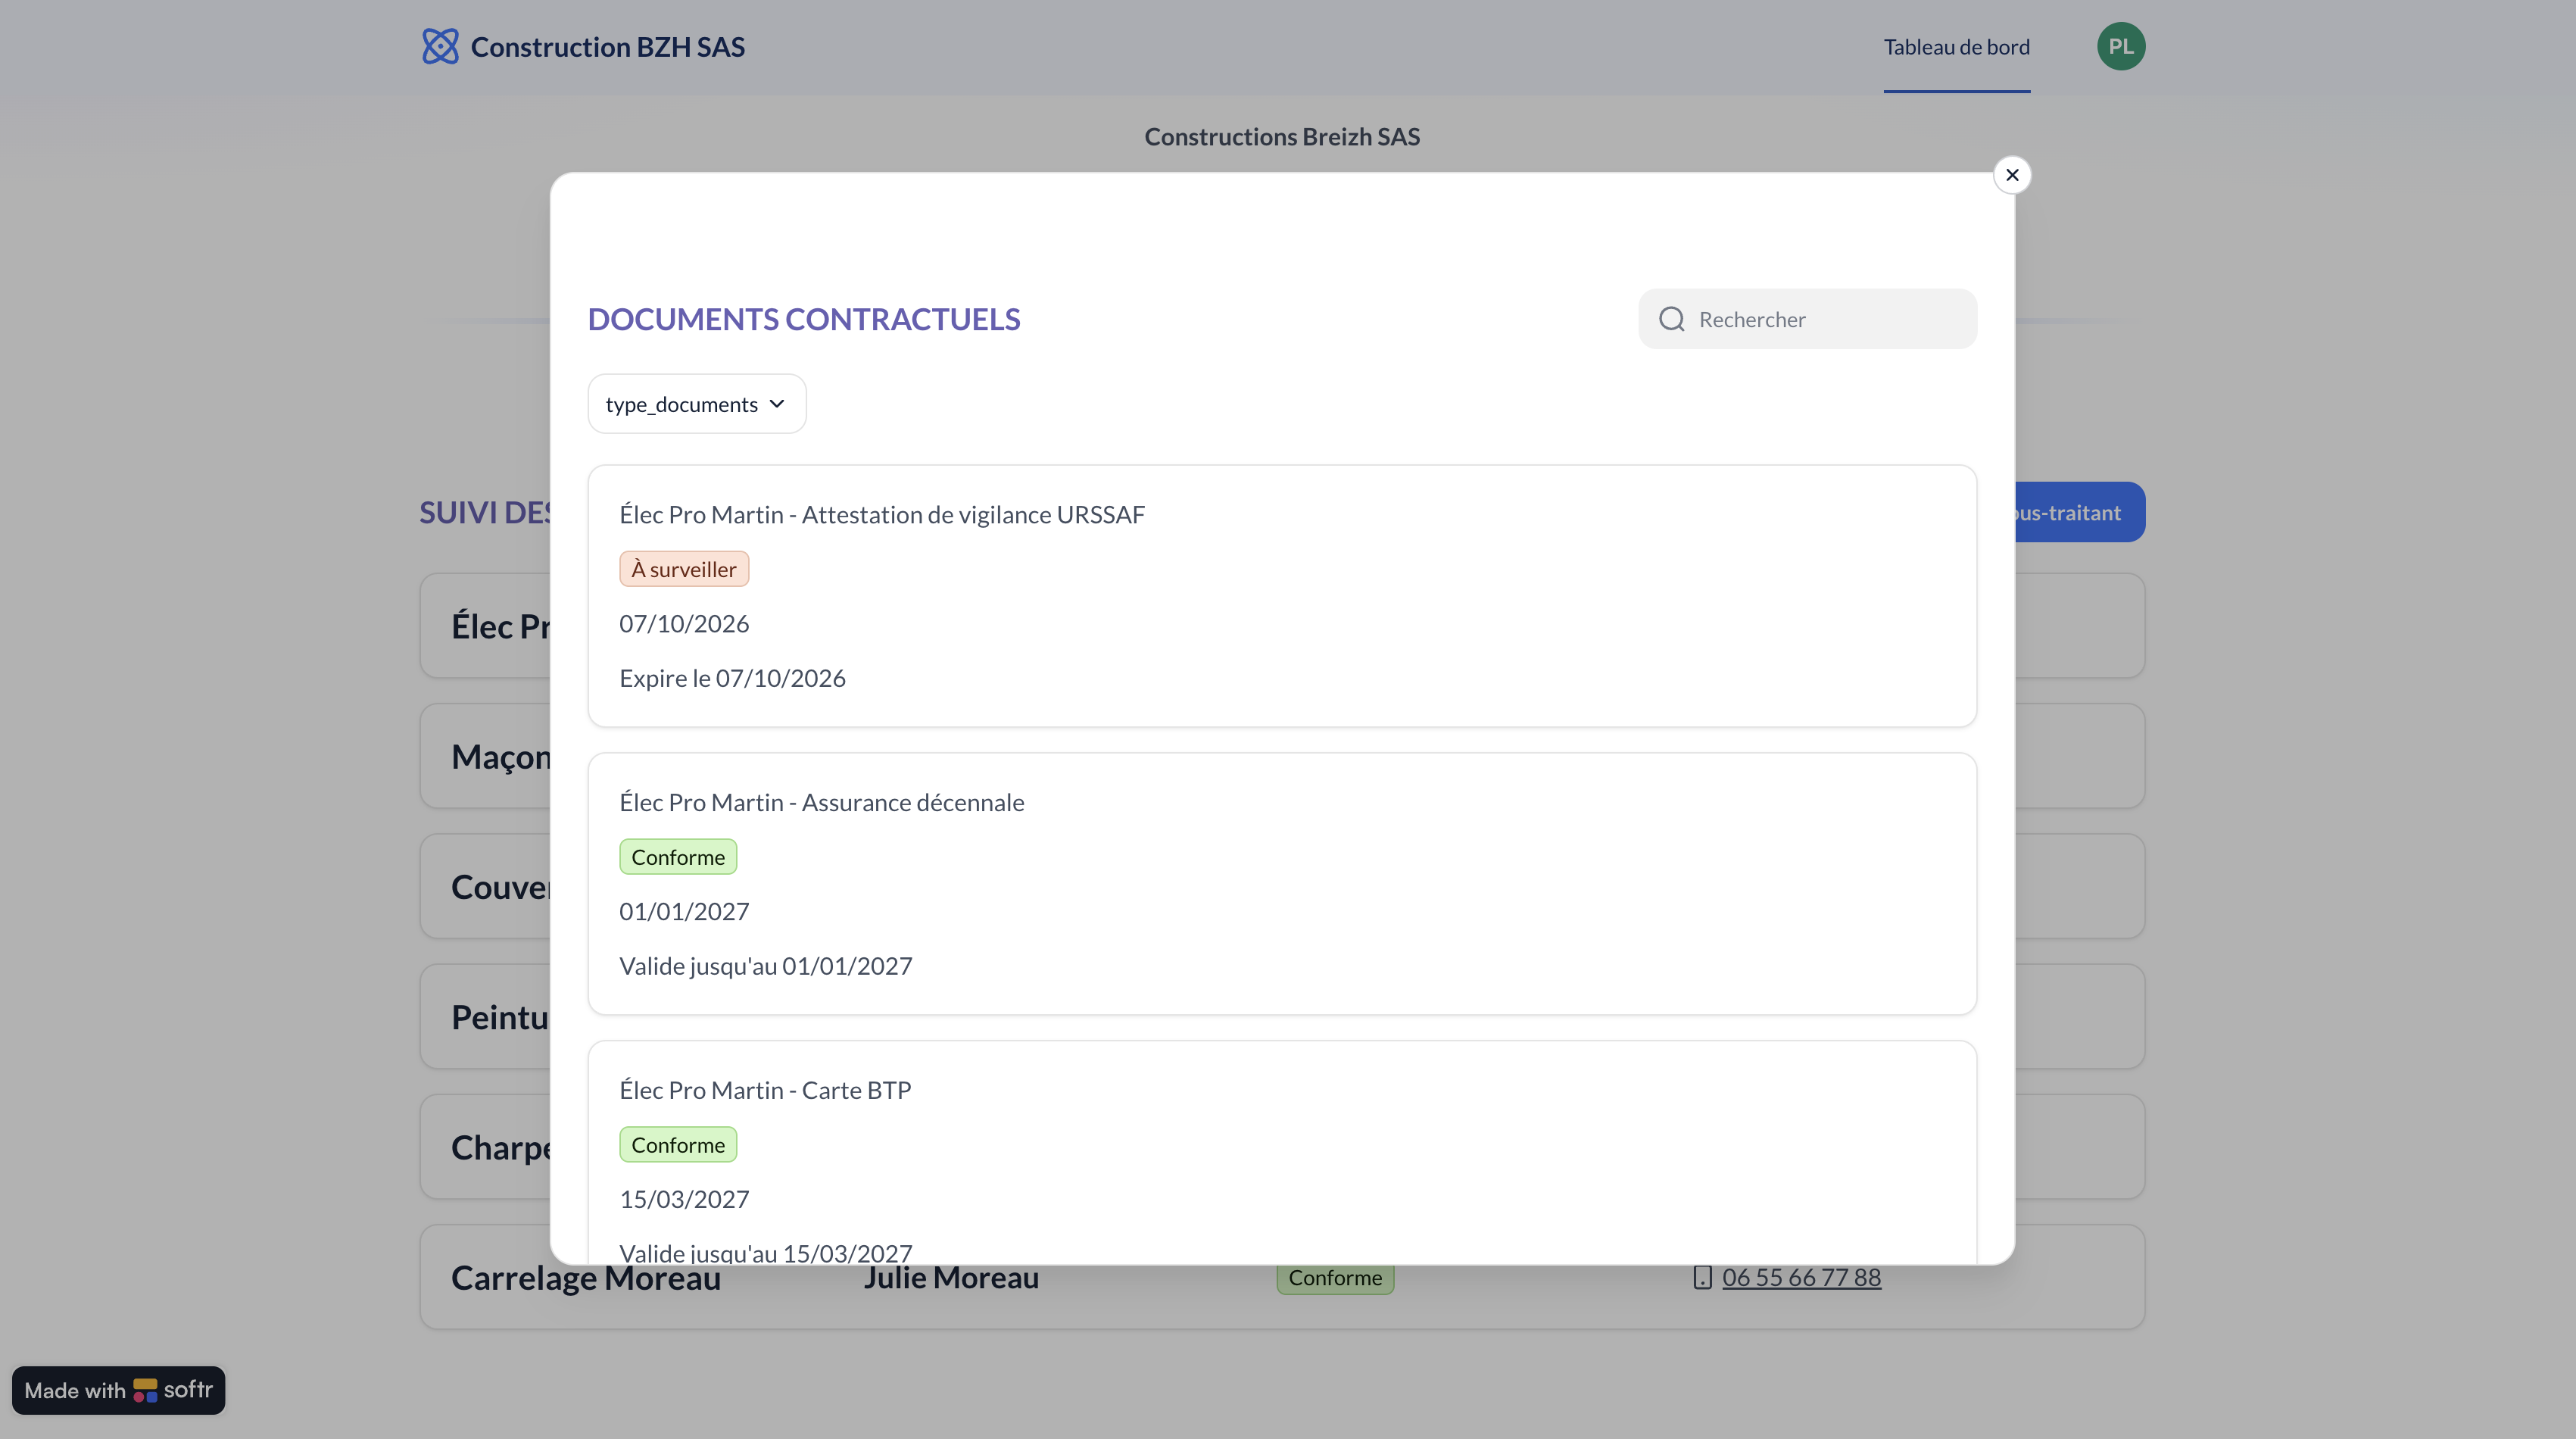Click Conforme badge in Carrelage Moreau row
The image size is (2576, 1439).
[1335, 1278]
